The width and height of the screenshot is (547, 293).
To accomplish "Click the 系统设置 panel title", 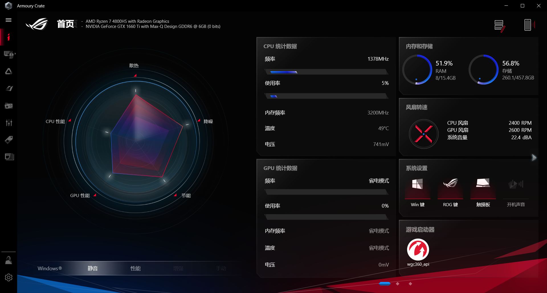I will point(417,168).
